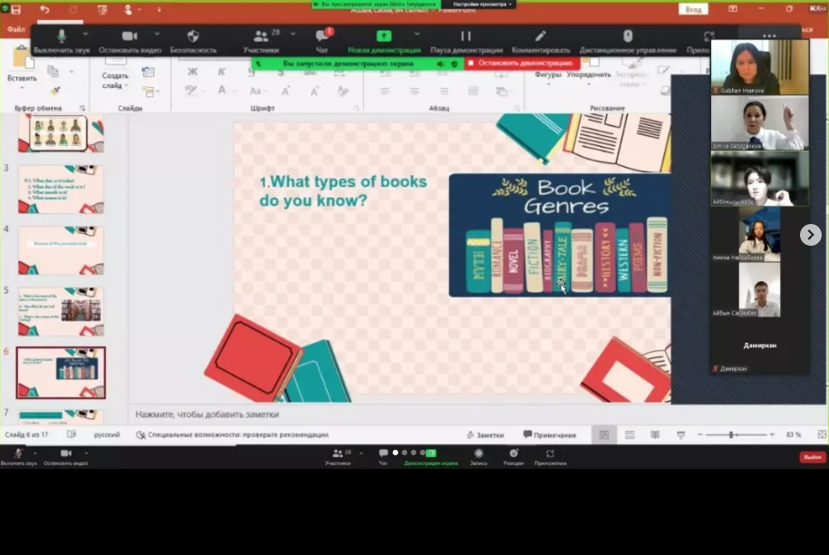Mute the microphone in Zoom toolbar

pyautogui.click(x=62, y=36)
